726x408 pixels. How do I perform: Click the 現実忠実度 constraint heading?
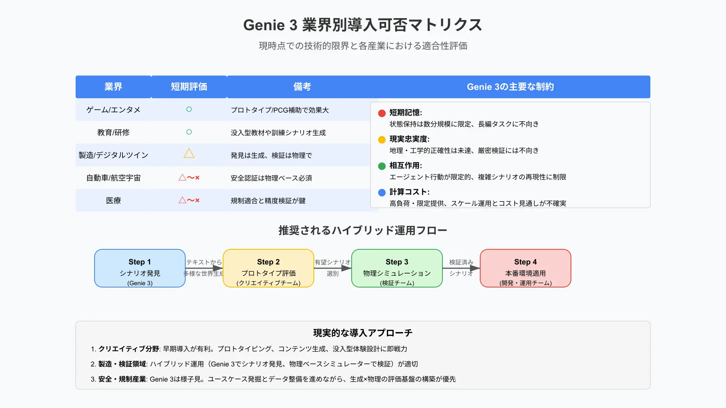pos(410,139)
